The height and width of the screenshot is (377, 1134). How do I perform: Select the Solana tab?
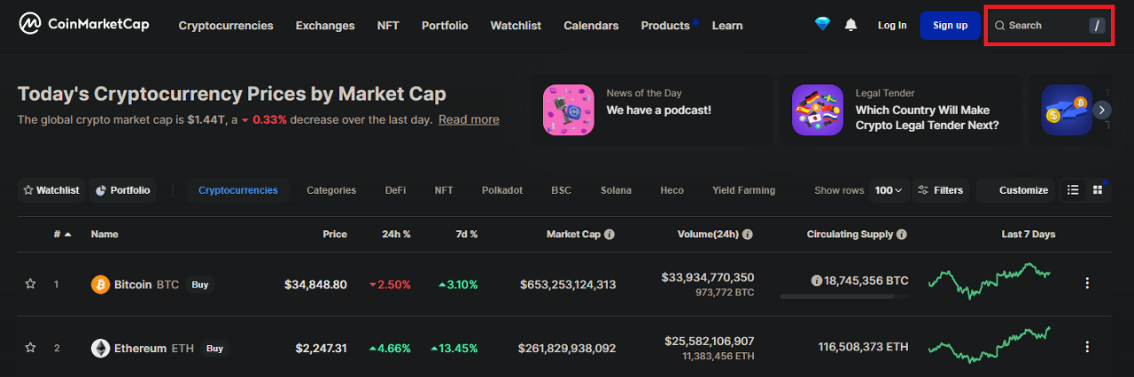point(617,190)
